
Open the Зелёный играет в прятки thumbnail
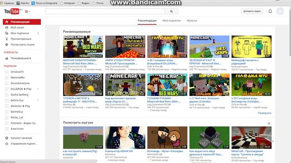pos(209,47)
